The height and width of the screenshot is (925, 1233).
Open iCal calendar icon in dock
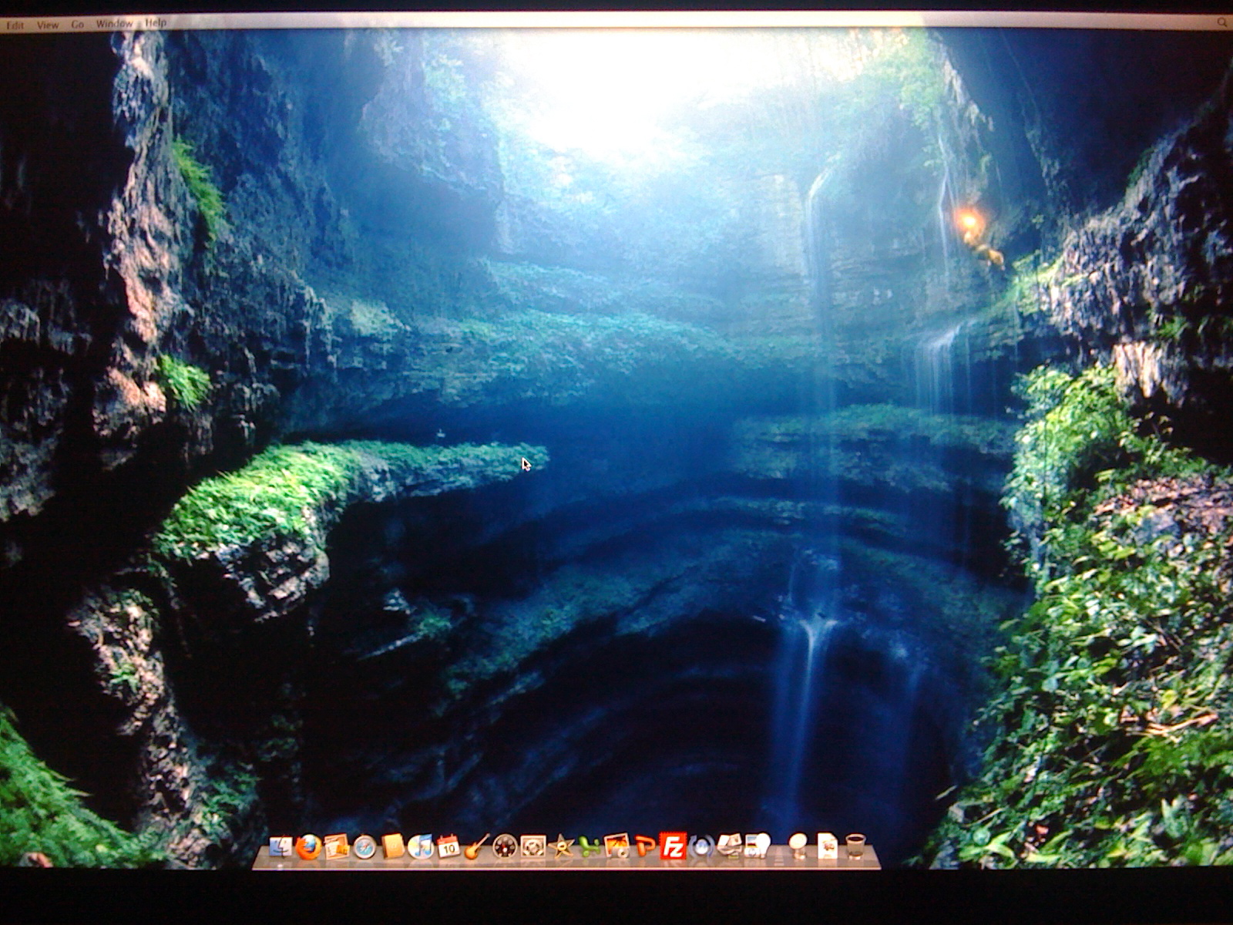(449, 846)
